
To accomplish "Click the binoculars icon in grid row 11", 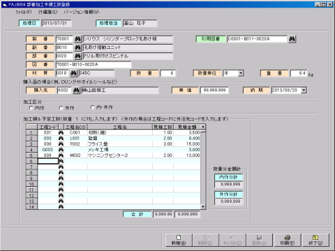I will pyautogui.click(x=61, y=190).
